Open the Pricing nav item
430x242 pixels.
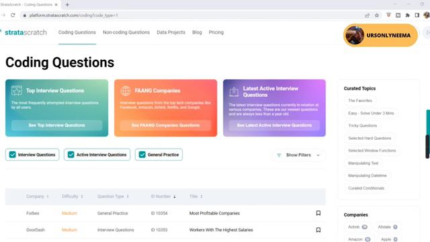pos(216,32)
